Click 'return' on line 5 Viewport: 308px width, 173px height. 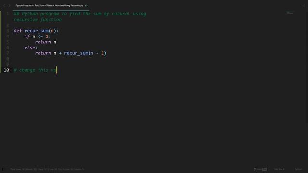tap(43, 42)
